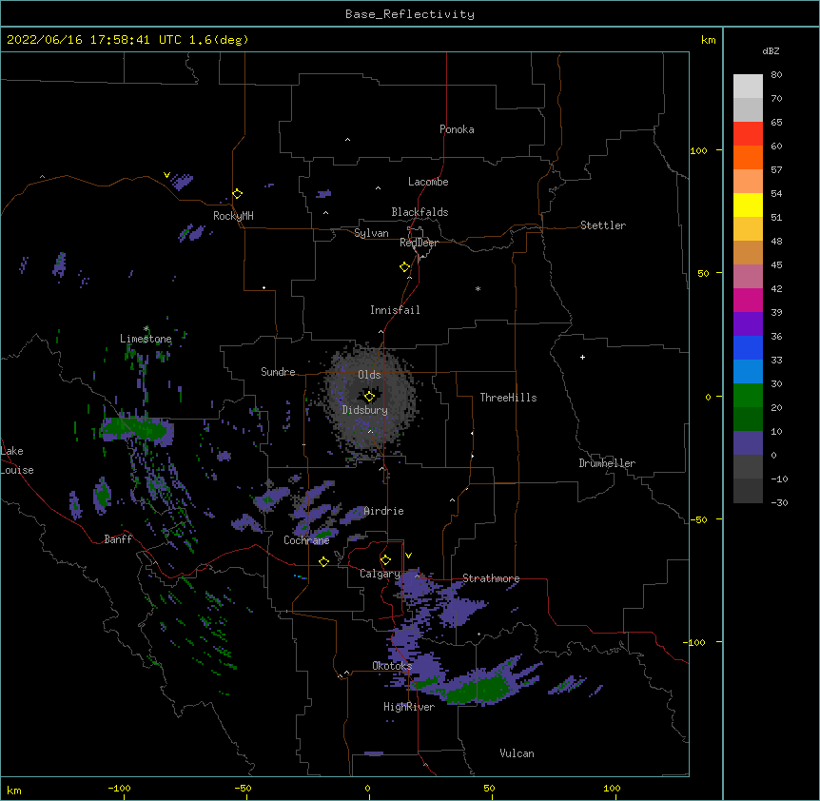Click the Ponoka city label
The image size is (820, 801).
click(x=457, y=129)
